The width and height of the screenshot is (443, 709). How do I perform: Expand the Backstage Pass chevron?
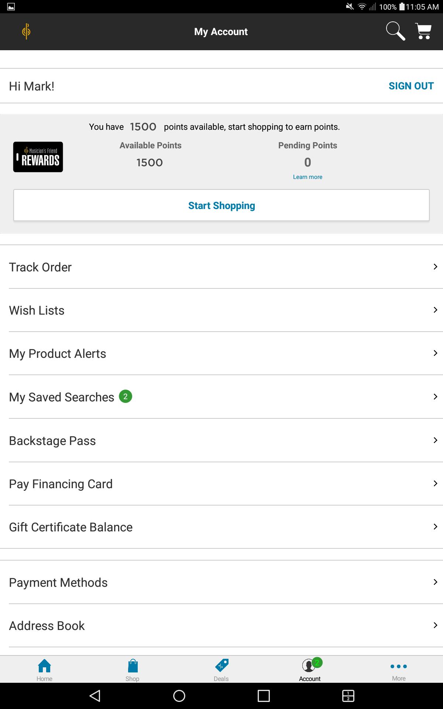(435, 440)
